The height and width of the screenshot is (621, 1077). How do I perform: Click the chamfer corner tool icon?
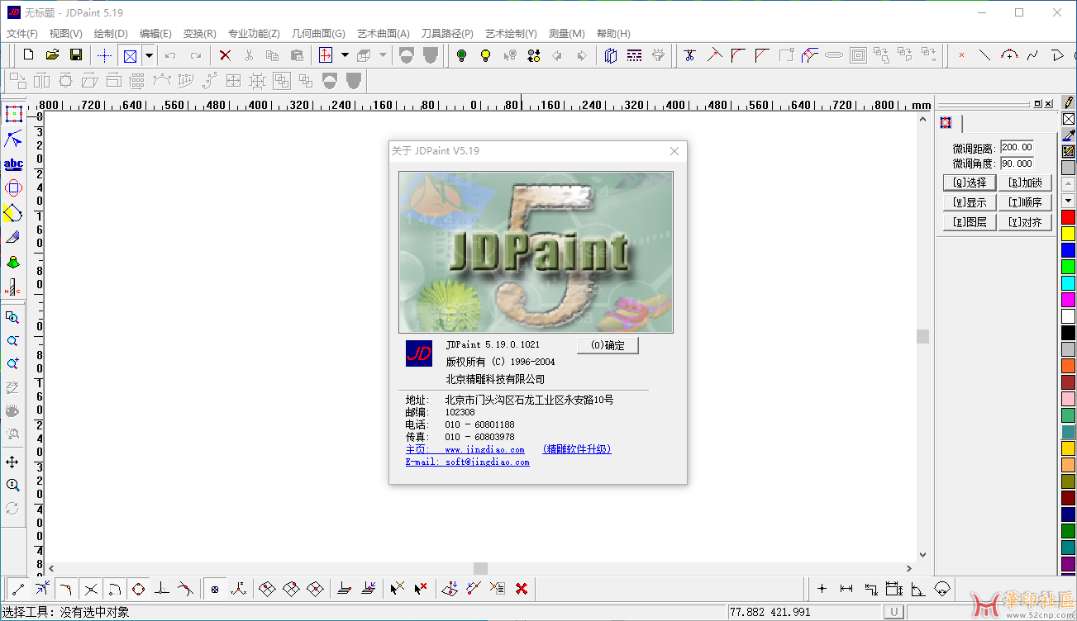pyautogui.click(x=762, y=55)
